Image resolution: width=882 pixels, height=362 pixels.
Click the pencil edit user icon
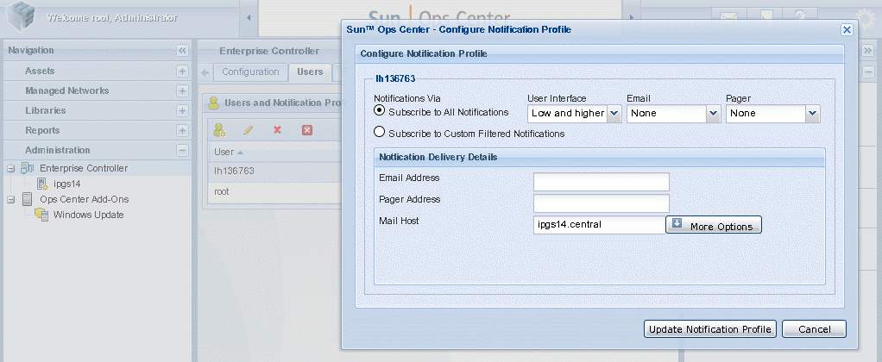[x=248, y=130]
